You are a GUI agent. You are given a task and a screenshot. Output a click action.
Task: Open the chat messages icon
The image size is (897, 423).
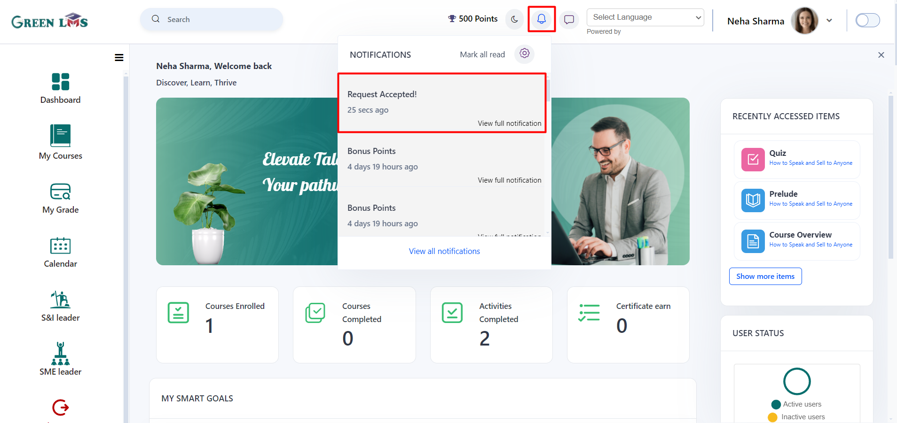569,19
